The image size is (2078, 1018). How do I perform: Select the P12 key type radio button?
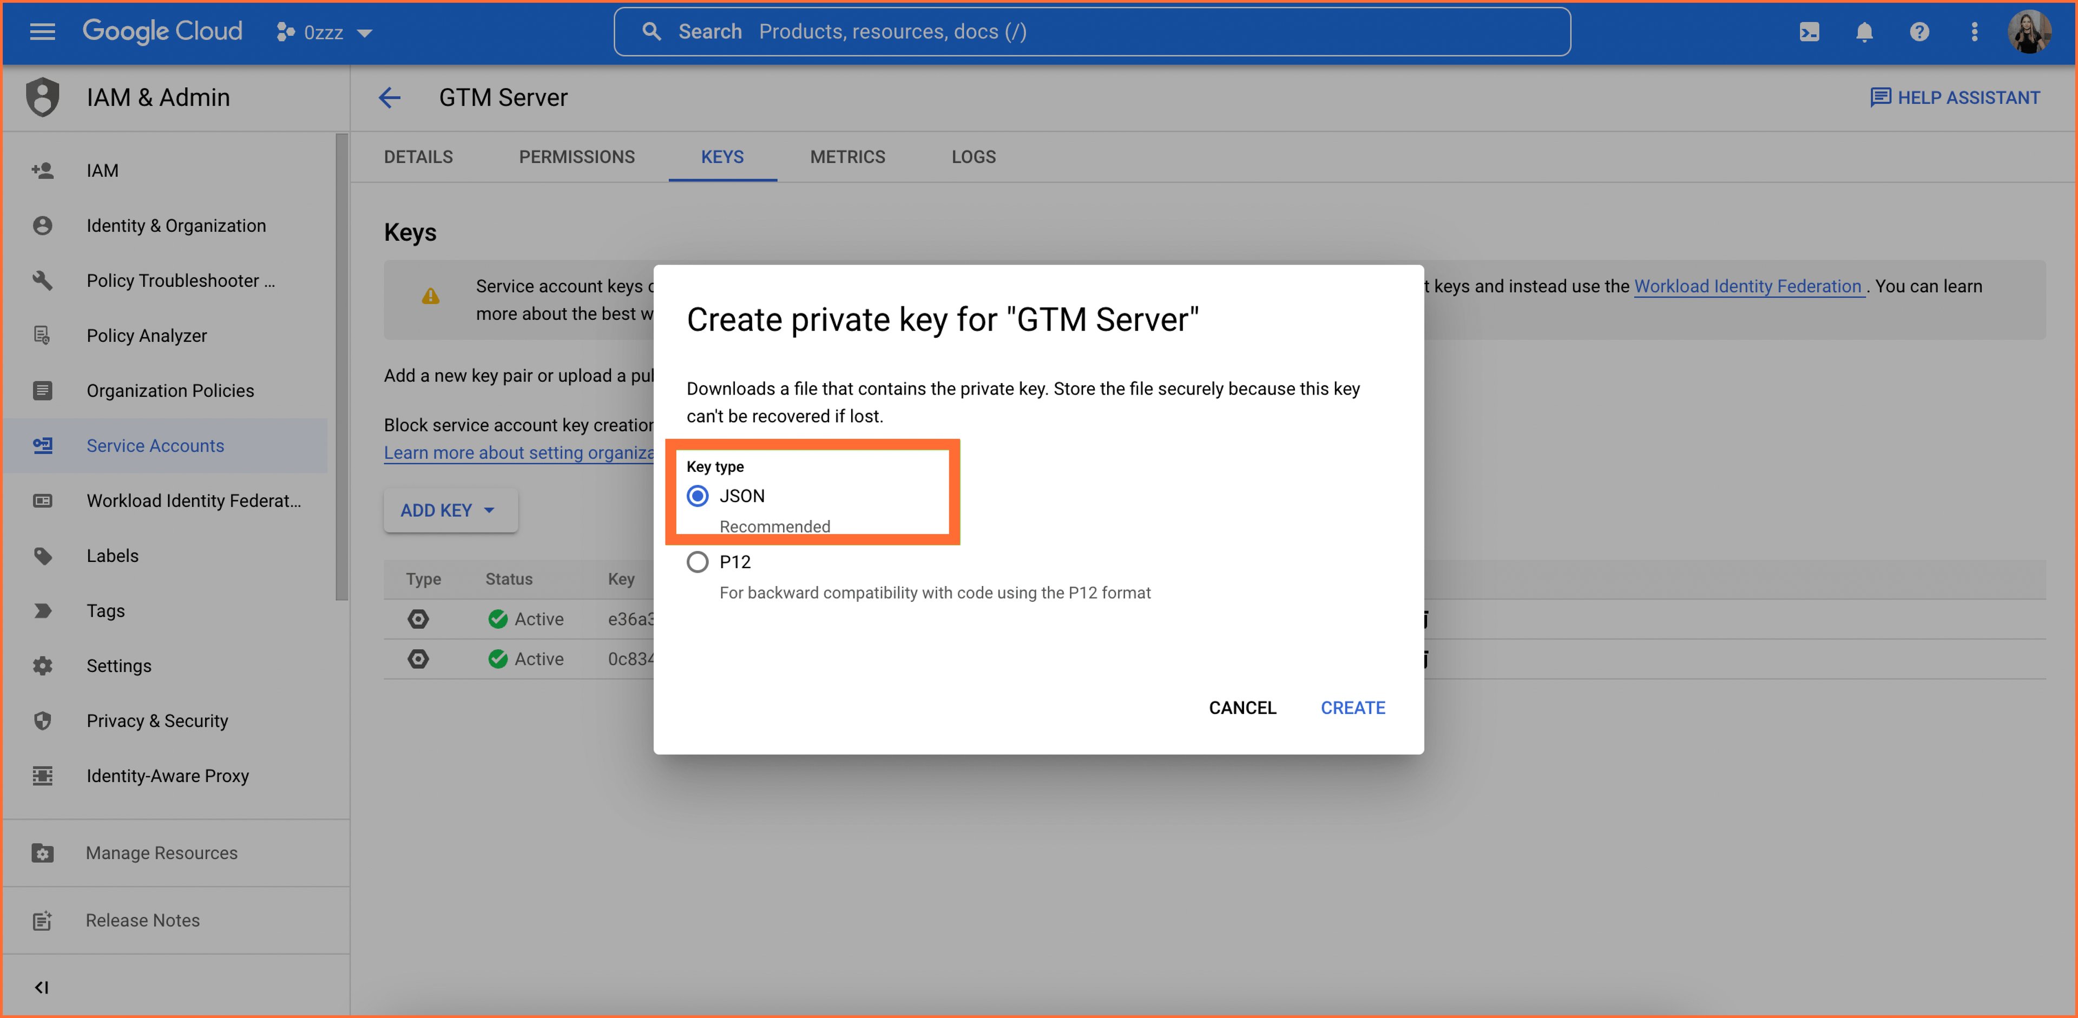(x=698, y=561)
